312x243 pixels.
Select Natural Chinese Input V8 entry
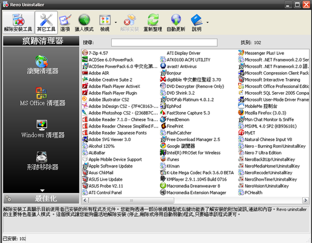[x=265, y=139]
